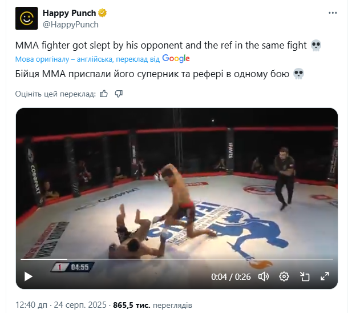This screenshot has width=352, height=313.
Task: Click the Google translate logo
Action: (x=176, y=58)
